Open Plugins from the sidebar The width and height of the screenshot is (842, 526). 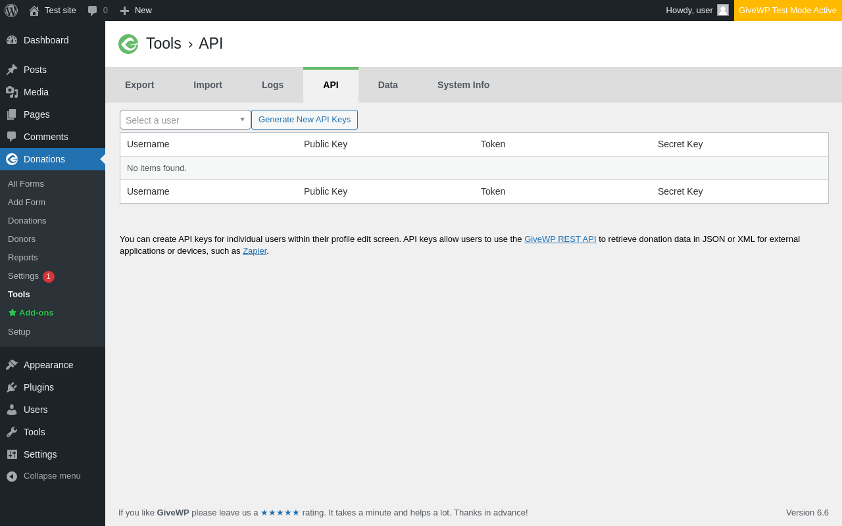pos(39,387)
